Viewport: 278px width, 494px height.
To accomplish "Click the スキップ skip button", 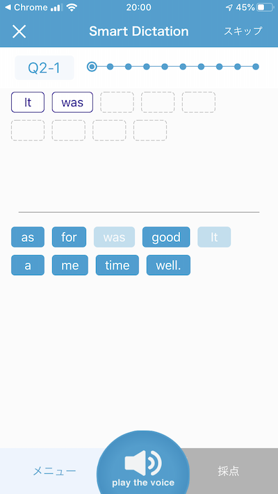I will pos(243,31).
